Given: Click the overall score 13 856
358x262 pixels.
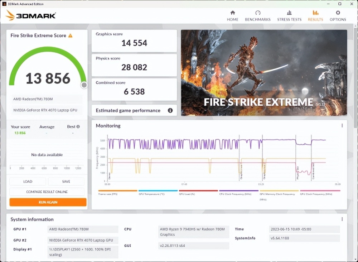Looking at the screenshot, I should pyautogui.click(x=48, y=78).
